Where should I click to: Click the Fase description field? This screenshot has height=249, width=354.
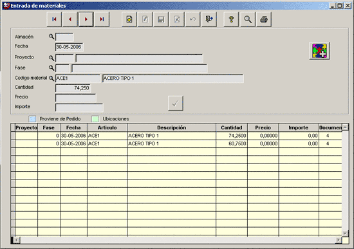point(139,68)
